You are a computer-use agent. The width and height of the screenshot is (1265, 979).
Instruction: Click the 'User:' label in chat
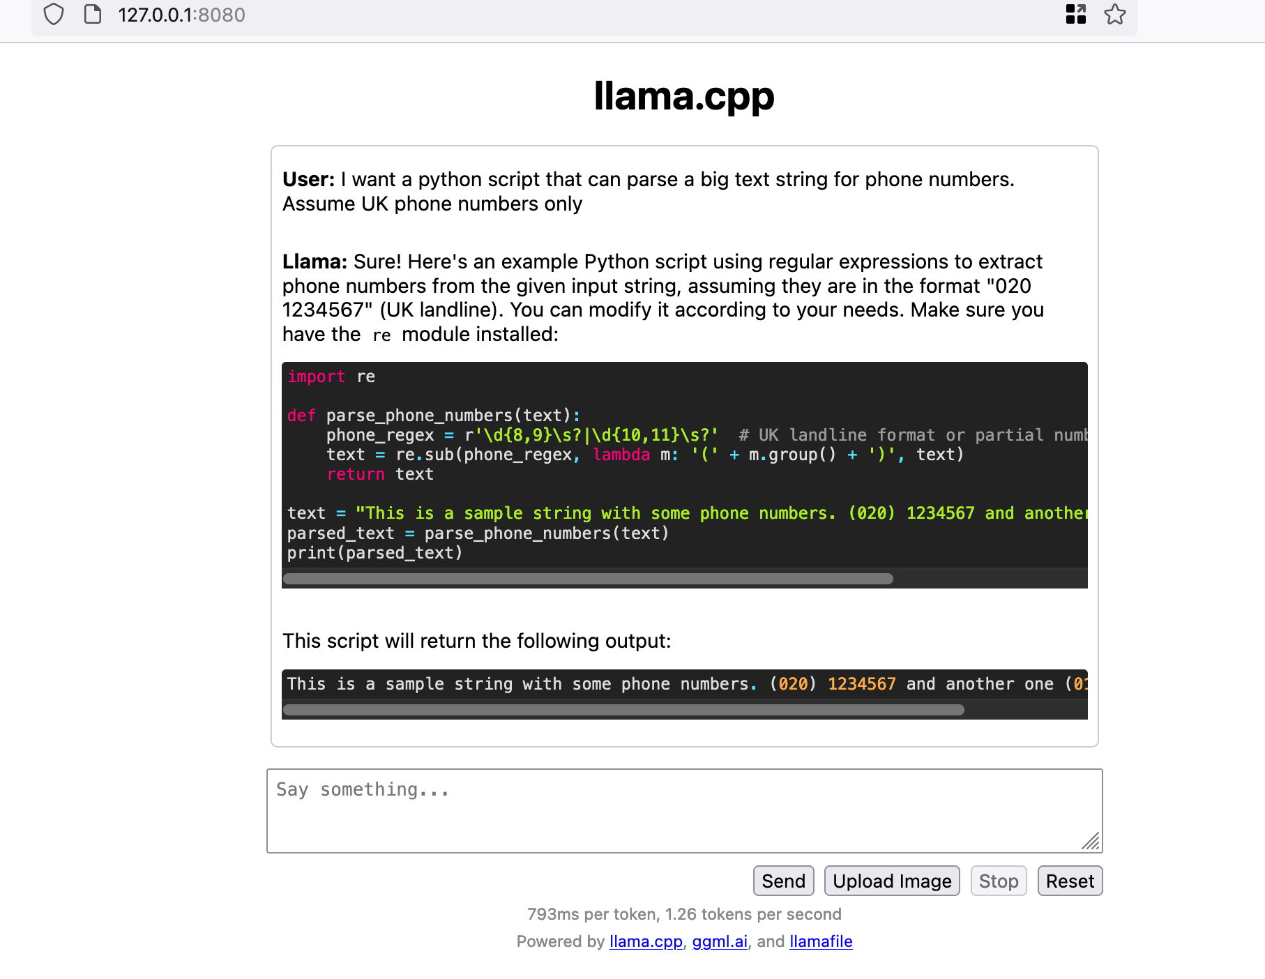click(308, 179)
